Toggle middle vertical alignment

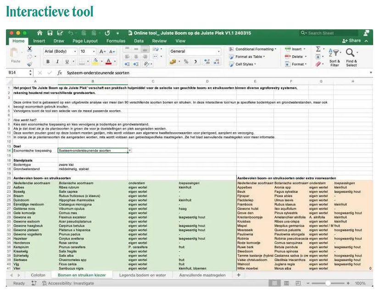click(136, 49)
